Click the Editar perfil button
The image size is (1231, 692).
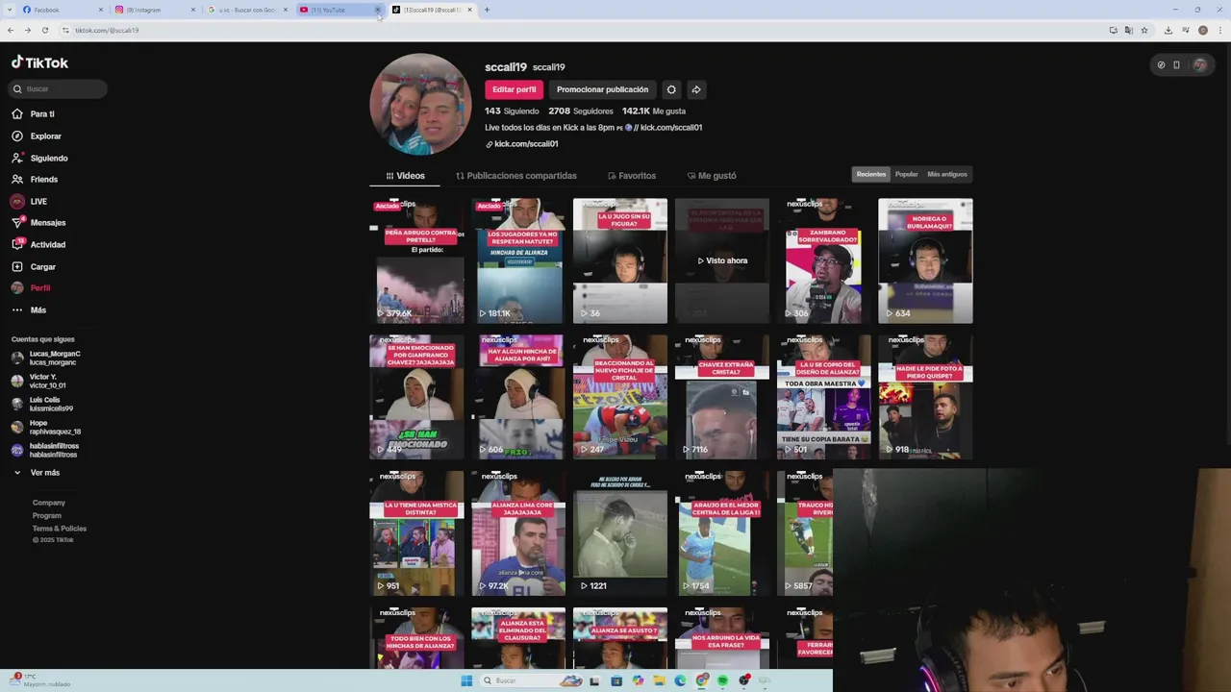click(515, 89)
